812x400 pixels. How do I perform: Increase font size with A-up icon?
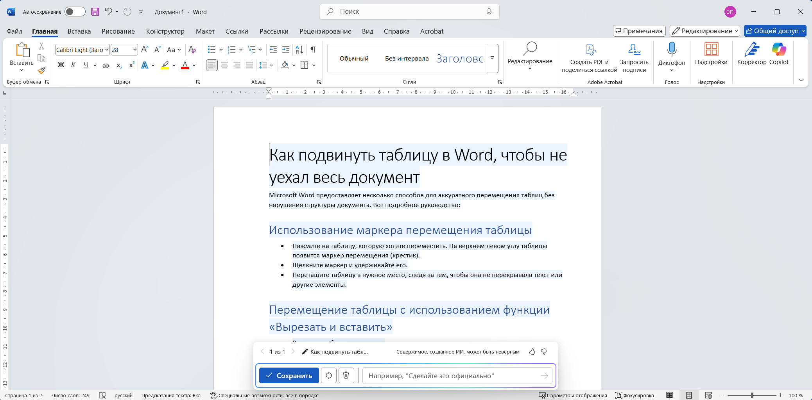[x=145, y=50]
